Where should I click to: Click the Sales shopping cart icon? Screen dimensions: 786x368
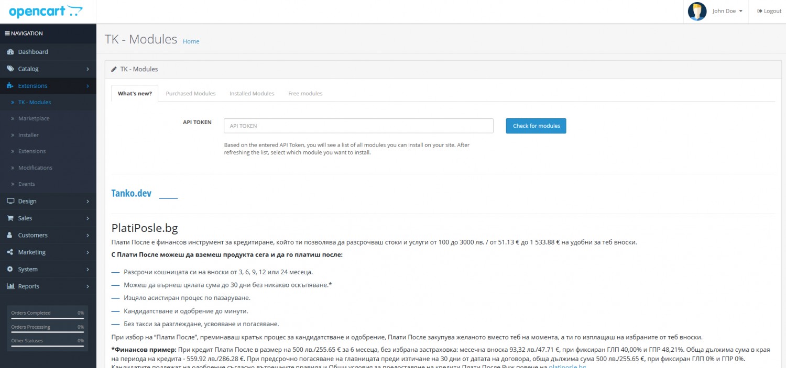10,218
